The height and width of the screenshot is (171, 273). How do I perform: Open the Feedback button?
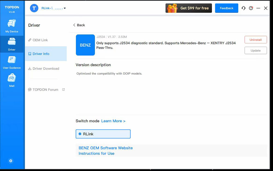(227, 8)
